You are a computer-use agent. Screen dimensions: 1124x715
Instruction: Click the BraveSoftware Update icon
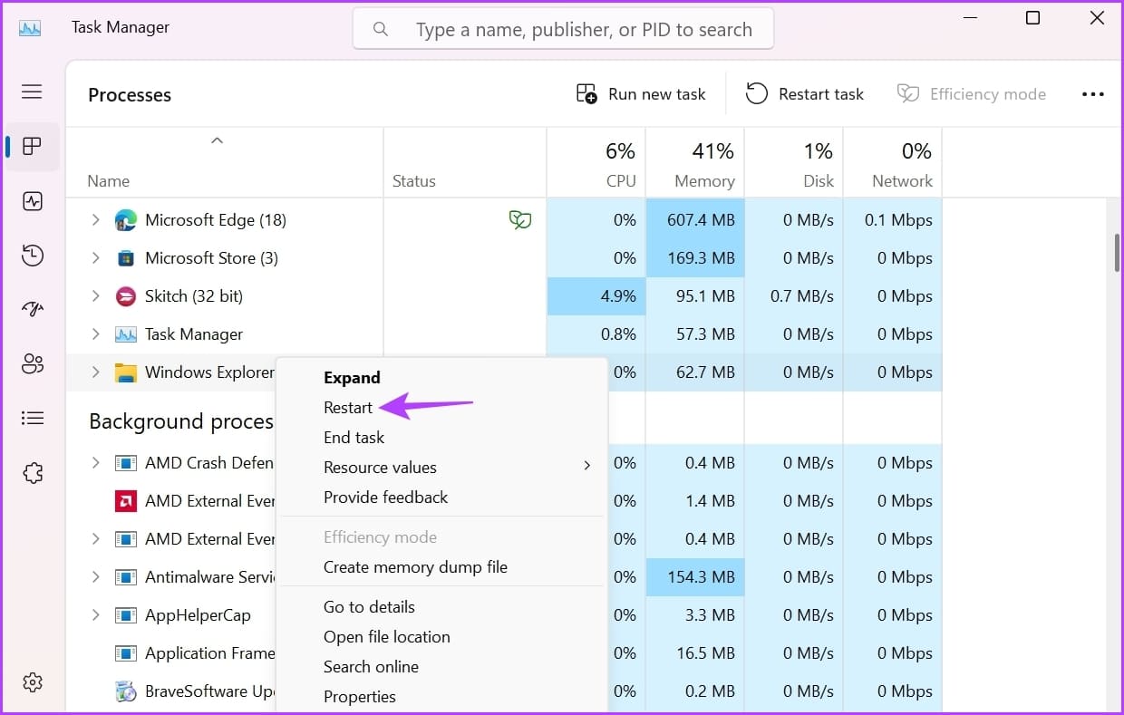(x=126, y=691)
